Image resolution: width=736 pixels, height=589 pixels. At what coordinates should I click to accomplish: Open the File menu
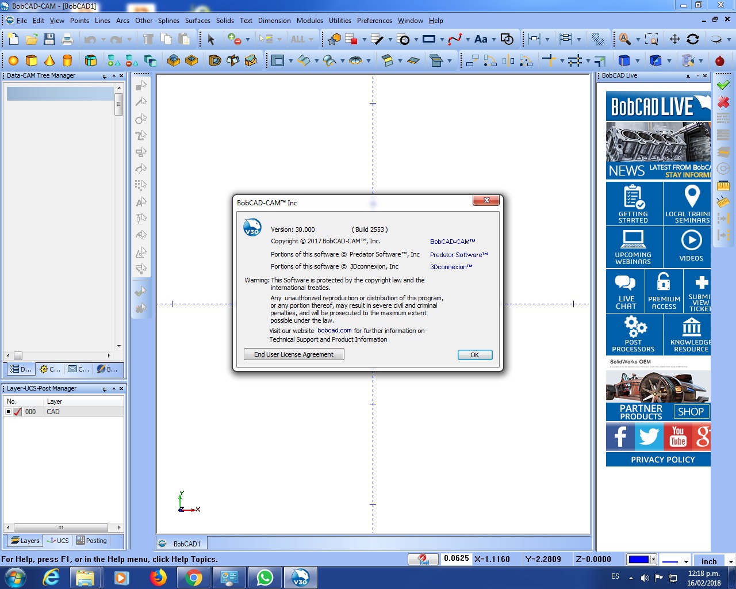(x=22, y=21)
